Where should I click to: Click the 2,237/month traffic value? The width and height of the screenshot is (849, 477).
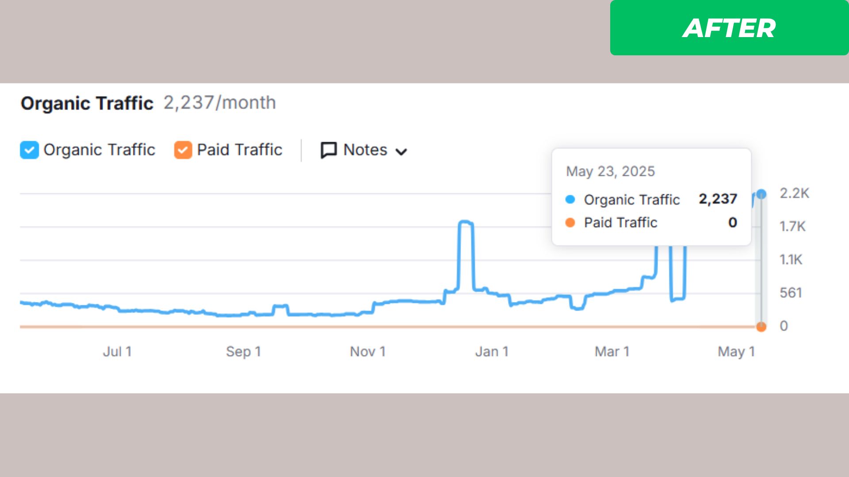coord(220,103)
